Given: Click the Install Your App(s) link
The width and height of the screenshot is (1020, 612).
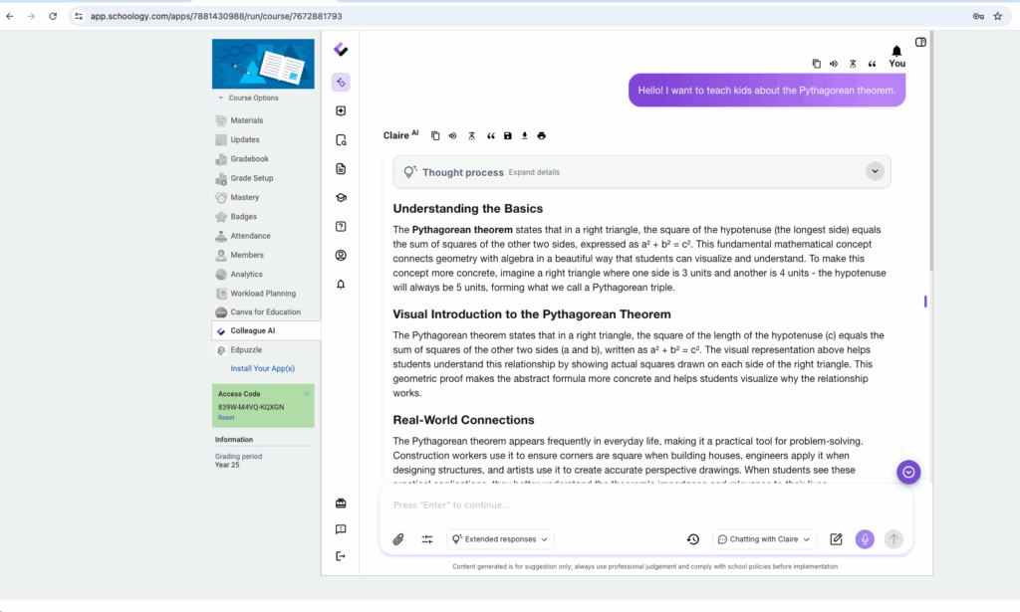Looking at the screenshot, I should (263, 368).
